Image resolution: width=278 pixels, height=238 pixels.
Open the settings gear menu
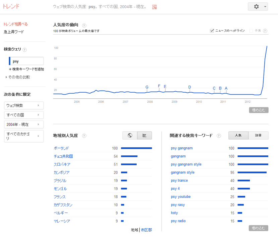point(256,7)
